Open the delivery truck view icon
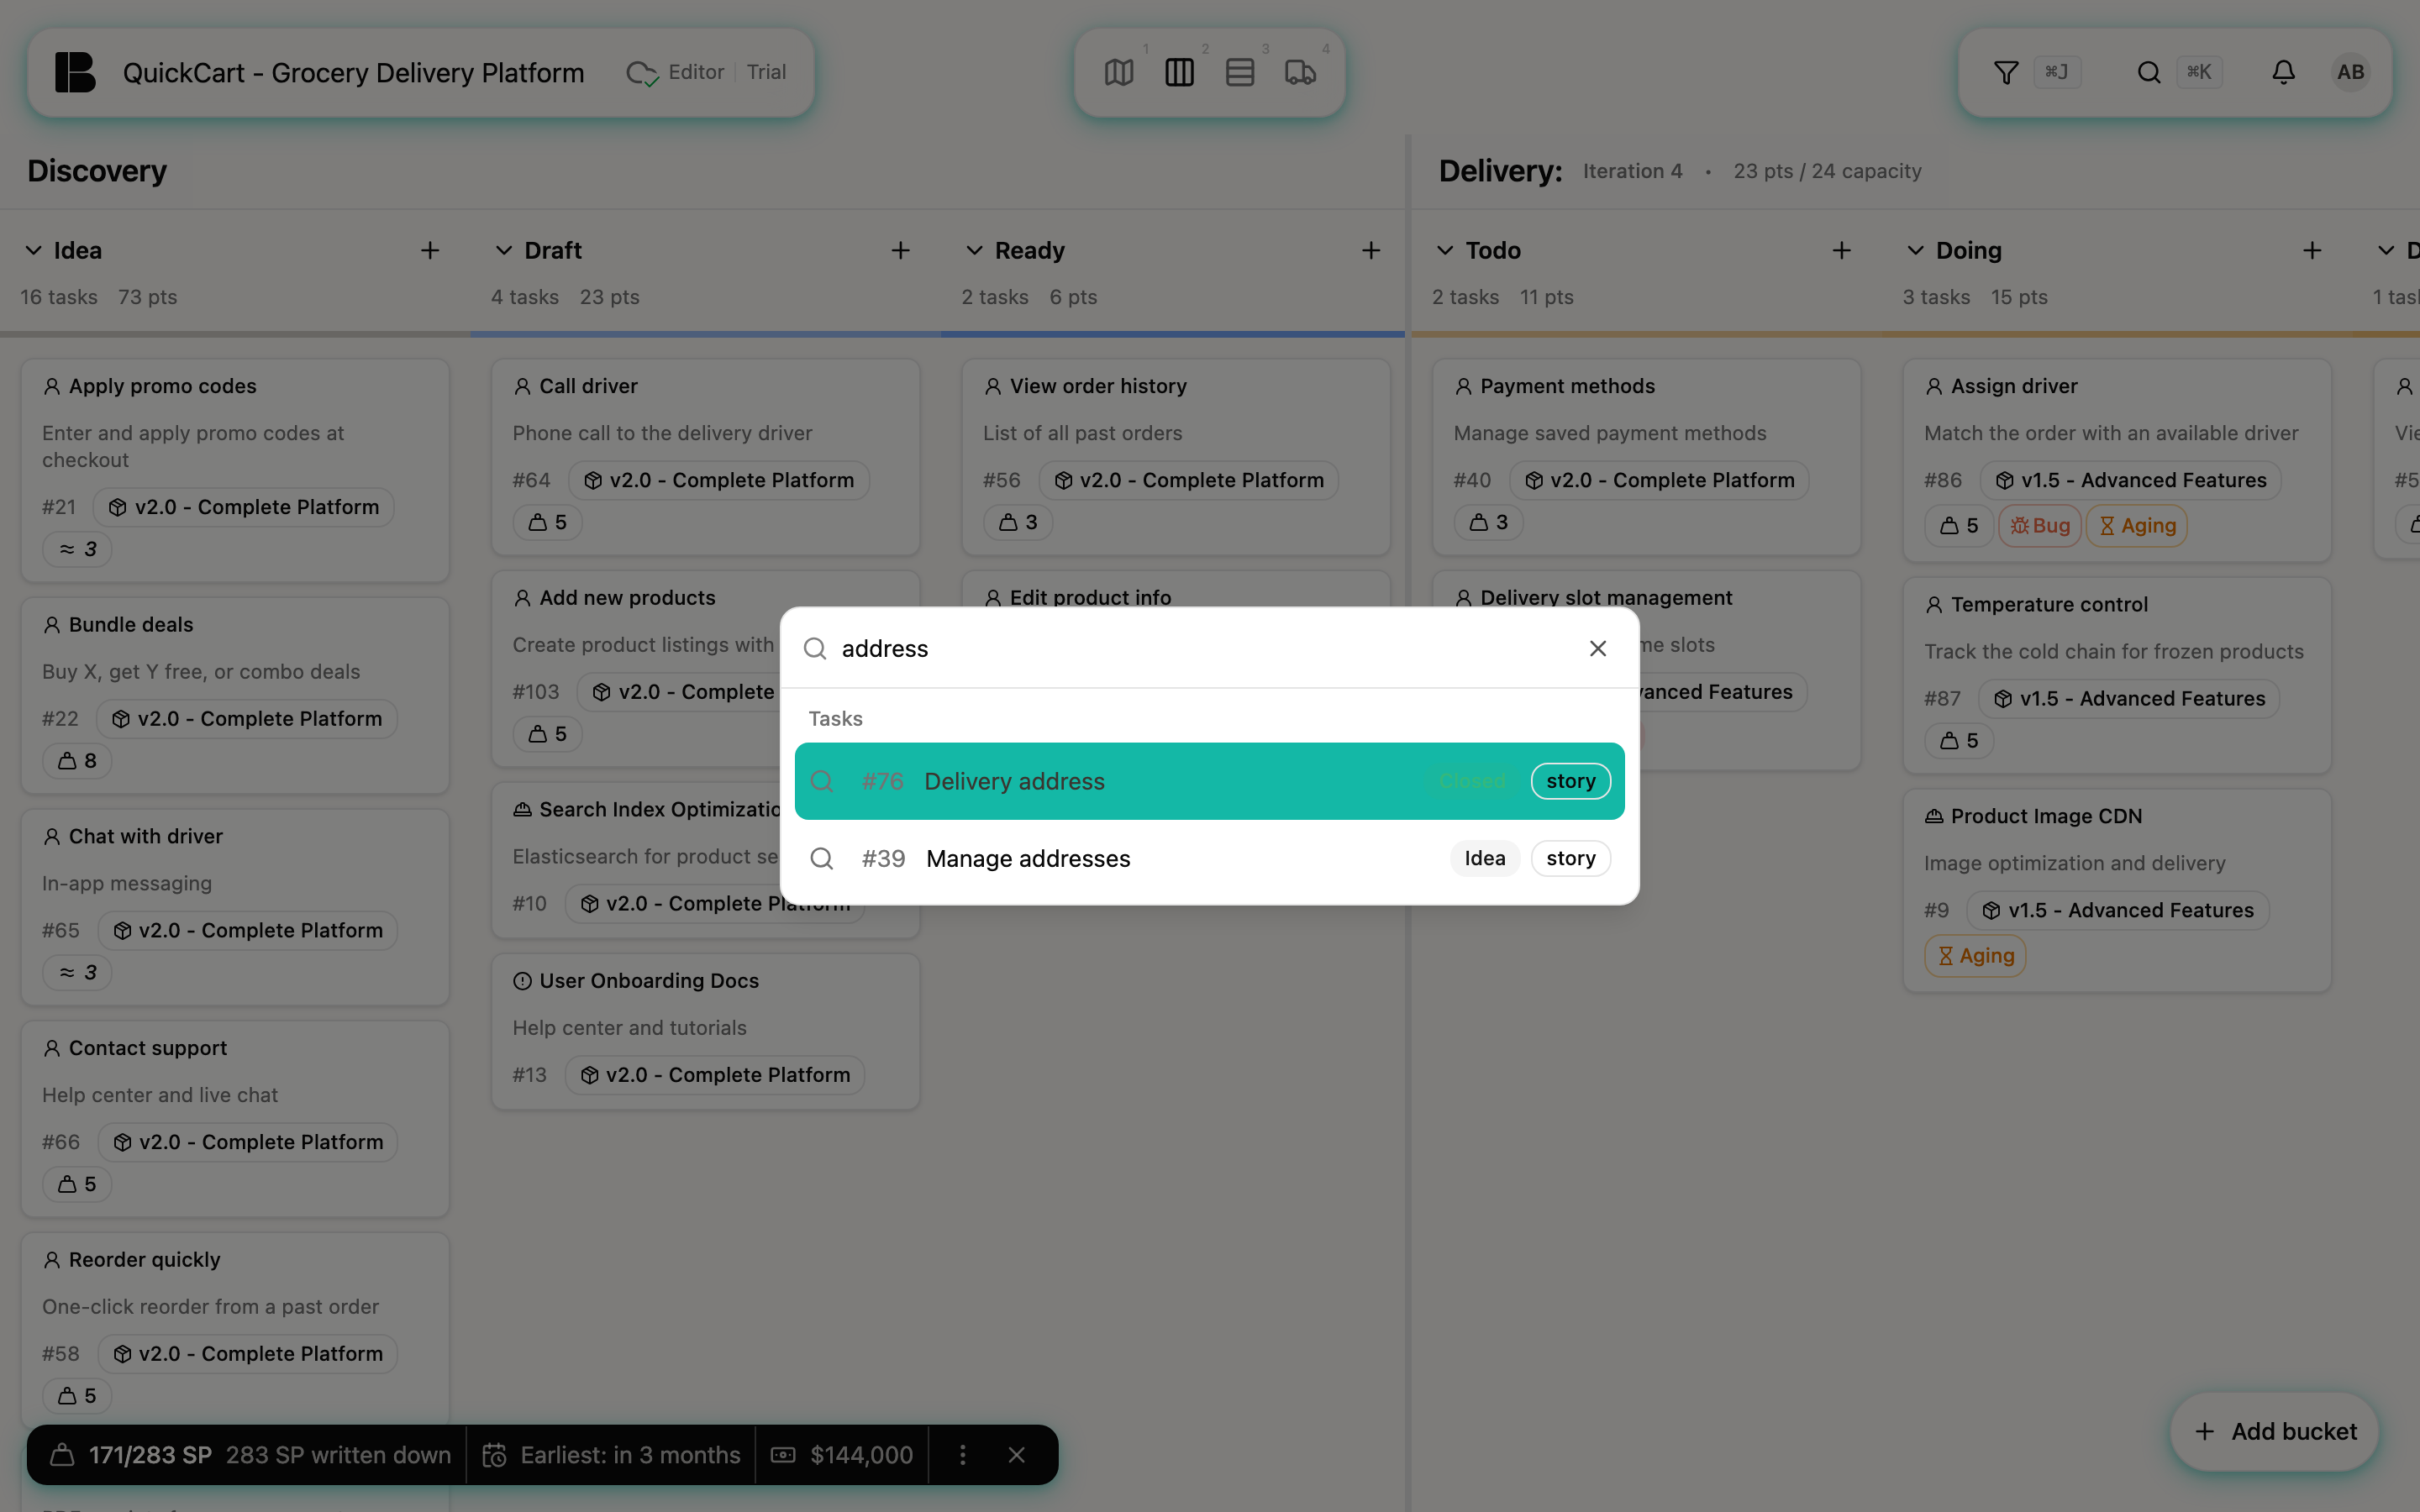 click(1300, 72)
